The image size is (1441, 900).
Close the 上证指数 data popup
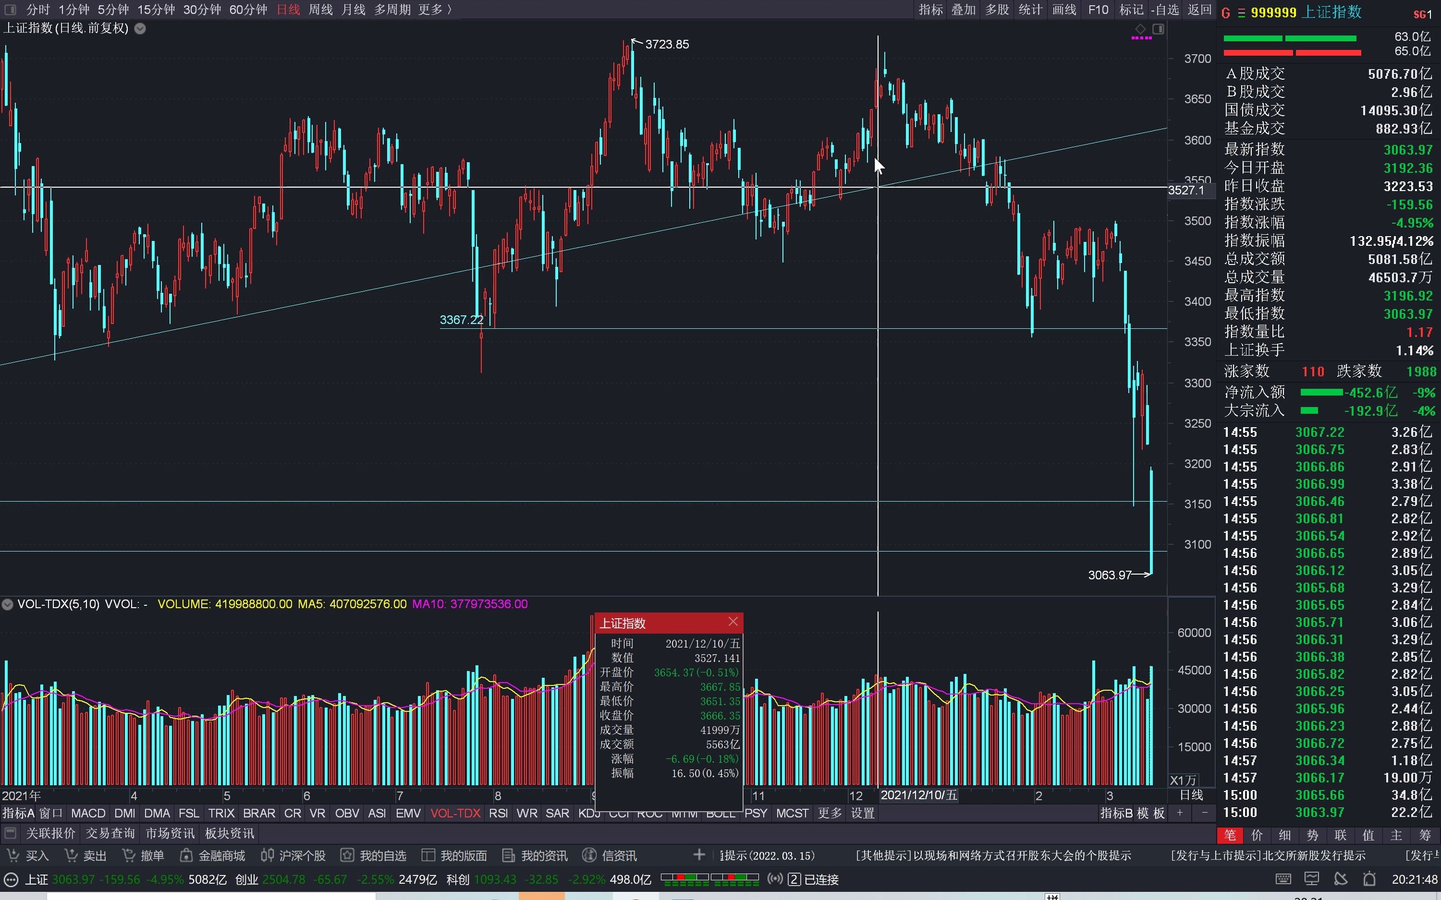pyautogui.click(x=733, y=622)
